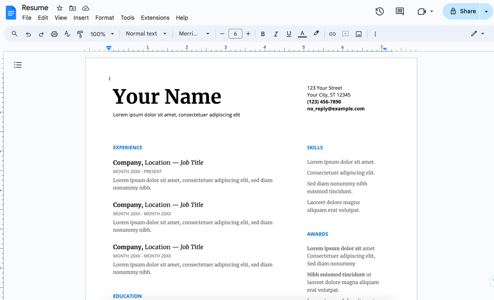
Task: Toggle italic formatting
Action: [276, 34]
